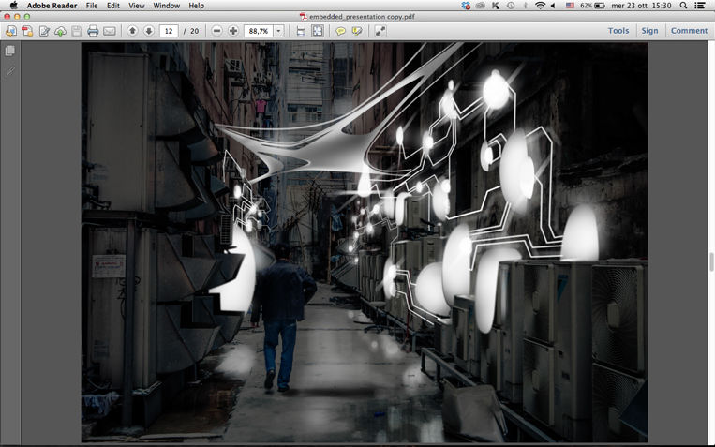This screenshot has width=715, height=447.
Task: Toggle the attachments paperclip panel
Action: [x=10, y=71]
